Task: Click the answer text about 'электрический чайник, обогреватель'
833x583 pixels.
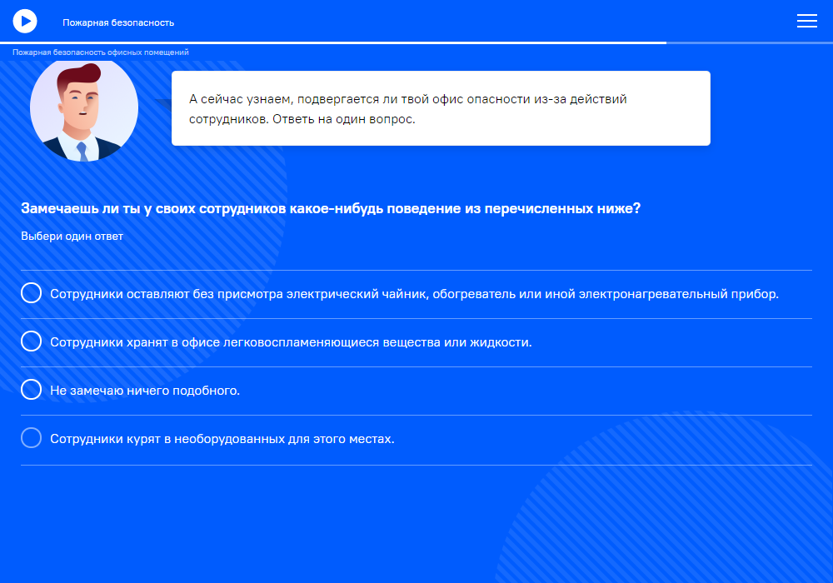Action: 414,294
